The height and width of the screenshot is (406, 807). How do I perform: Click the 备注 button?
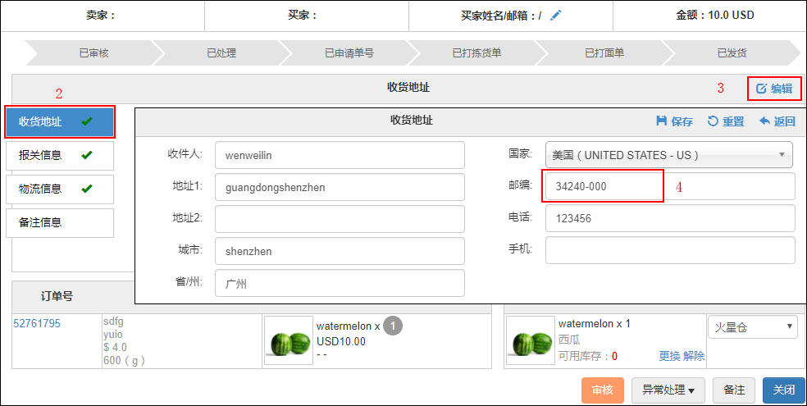[734, 390]
